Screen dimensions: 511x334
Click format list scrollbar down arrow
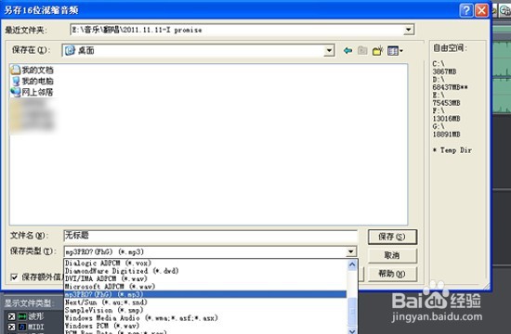pos(352,330)
